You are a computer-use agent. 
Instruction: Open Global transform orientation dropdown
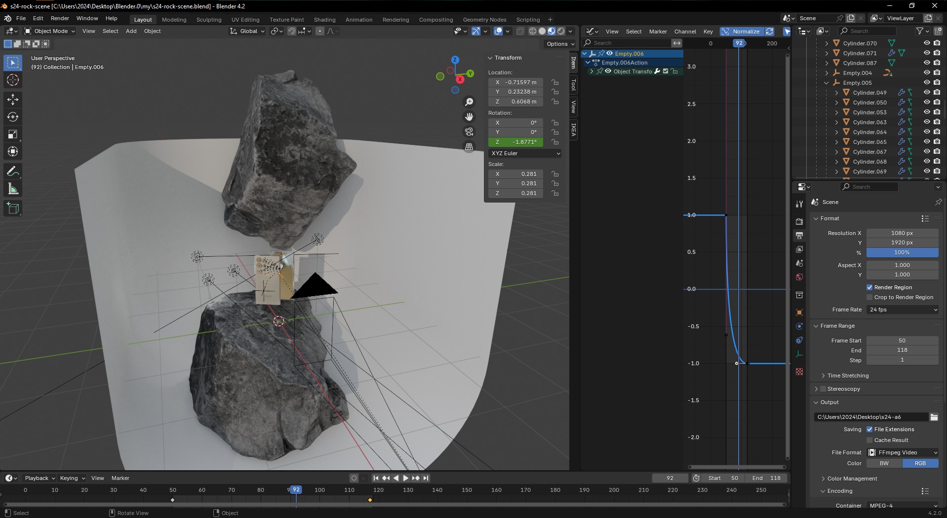[x=247, y=31]
